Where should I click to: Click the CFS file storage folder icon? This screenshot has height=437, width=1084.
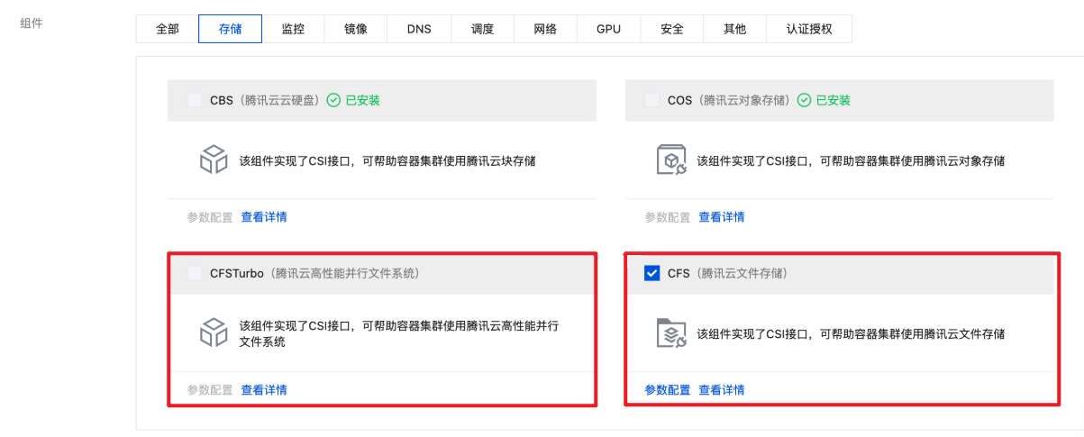coord(671,333)
